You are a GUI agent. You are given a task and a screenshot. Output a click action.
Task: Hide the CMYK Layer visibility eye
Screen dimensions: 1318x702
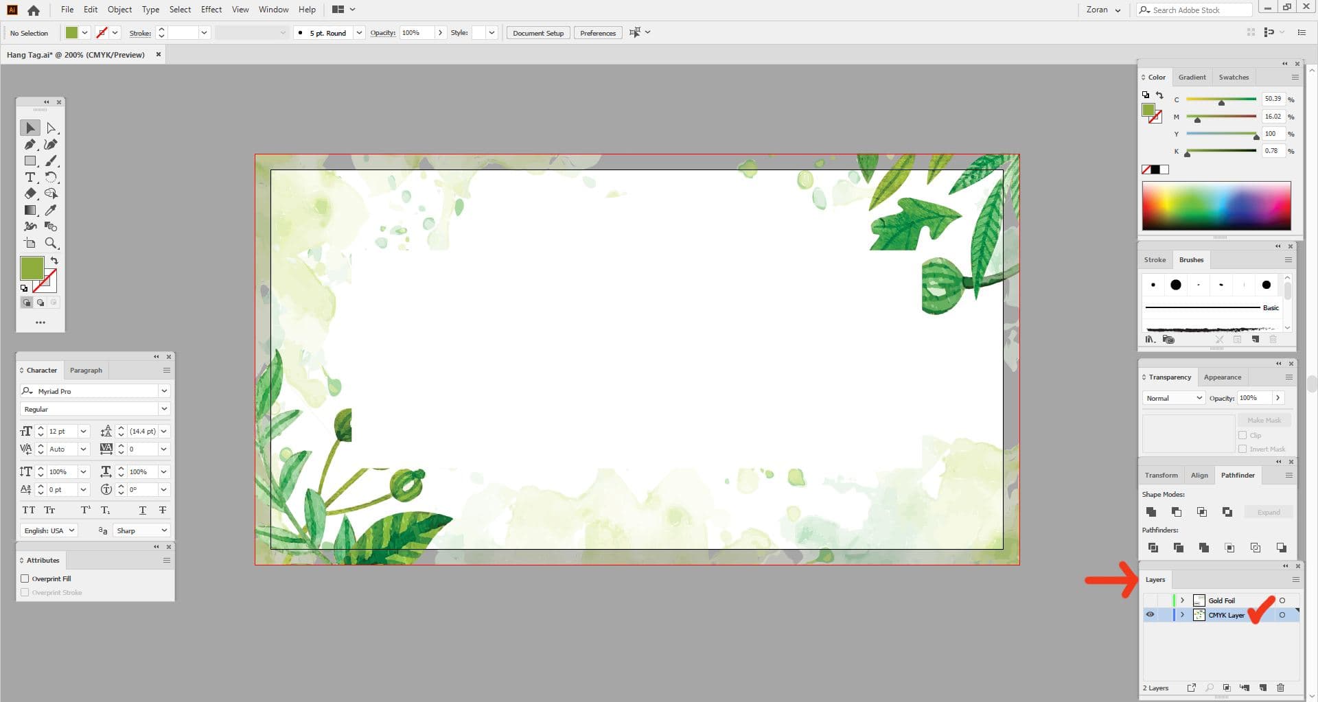coord(1150,615)
